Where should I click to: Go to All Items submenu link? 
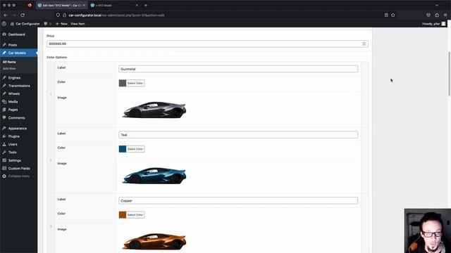click(x=9, y=62)
